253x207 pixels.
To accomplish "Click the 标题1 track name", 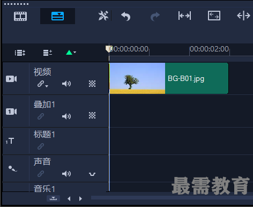I will click(44, 134).
